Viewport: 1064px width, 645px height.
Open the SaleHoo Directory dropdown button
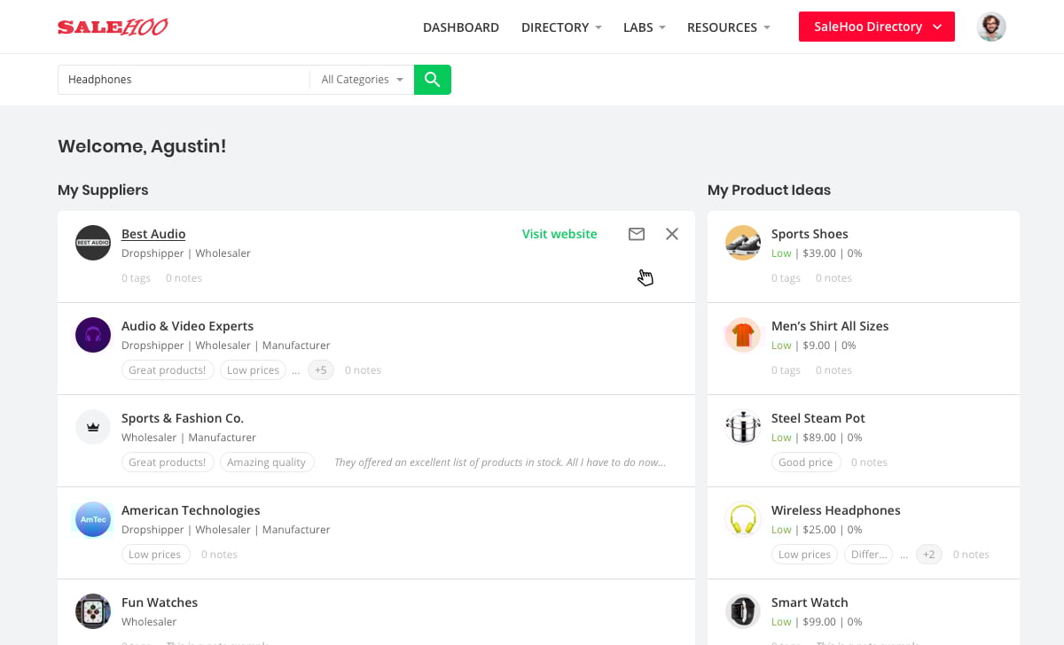tap(876, 27)
